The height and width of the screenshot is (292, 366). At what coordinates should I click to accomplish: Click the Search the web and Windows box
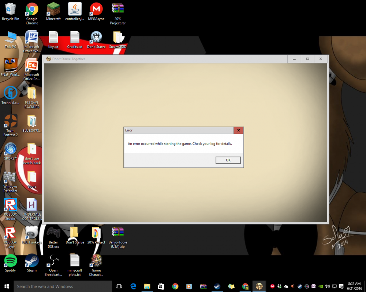(x=63, y=286)
